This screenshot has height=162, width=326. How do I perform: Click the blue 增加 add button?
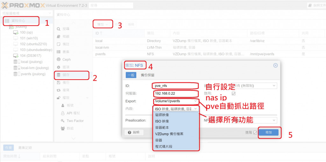click(x=269, y=132)
